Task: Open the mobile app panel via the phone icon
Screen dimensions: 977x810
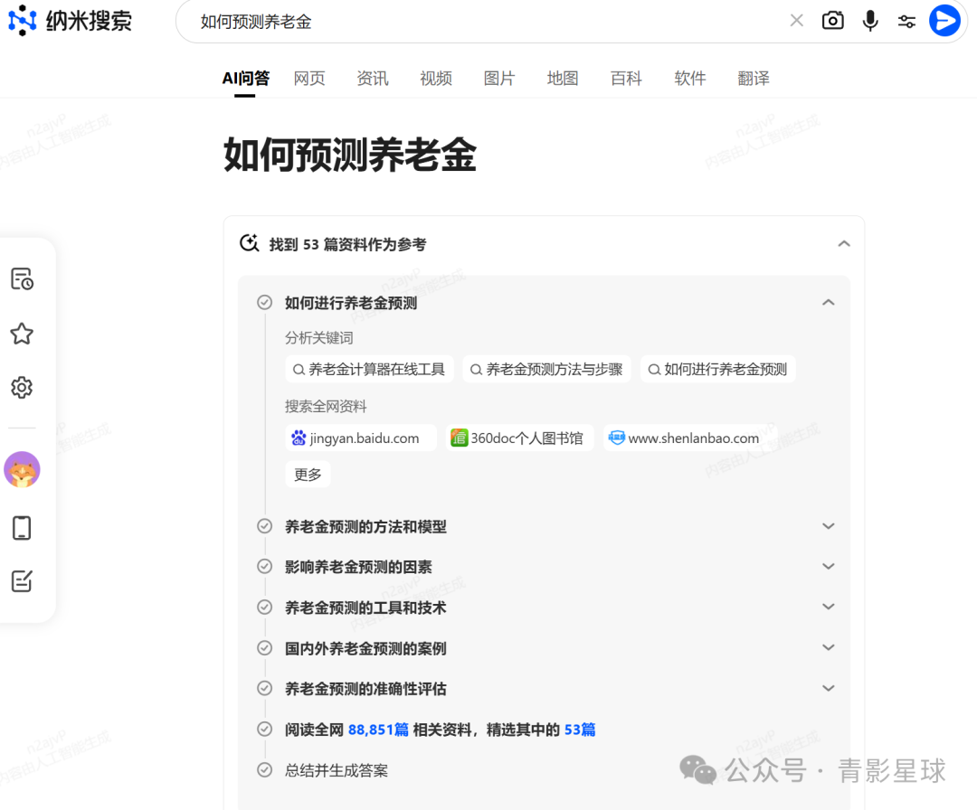Action: pos(22,527)
